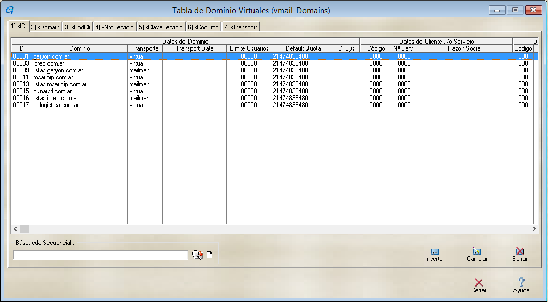Switch to the 1) xID tab
This screenshot has height=302, width=548.
[18, 27]
